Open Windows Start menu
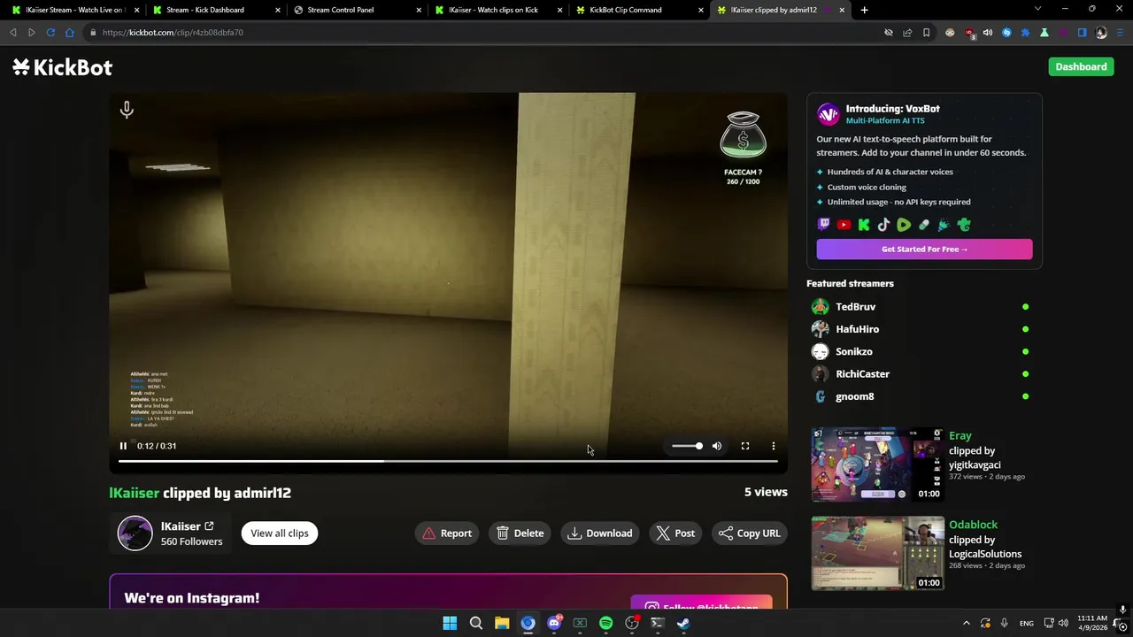This screenshot has height=637, width=1133. tap(450, 623)
